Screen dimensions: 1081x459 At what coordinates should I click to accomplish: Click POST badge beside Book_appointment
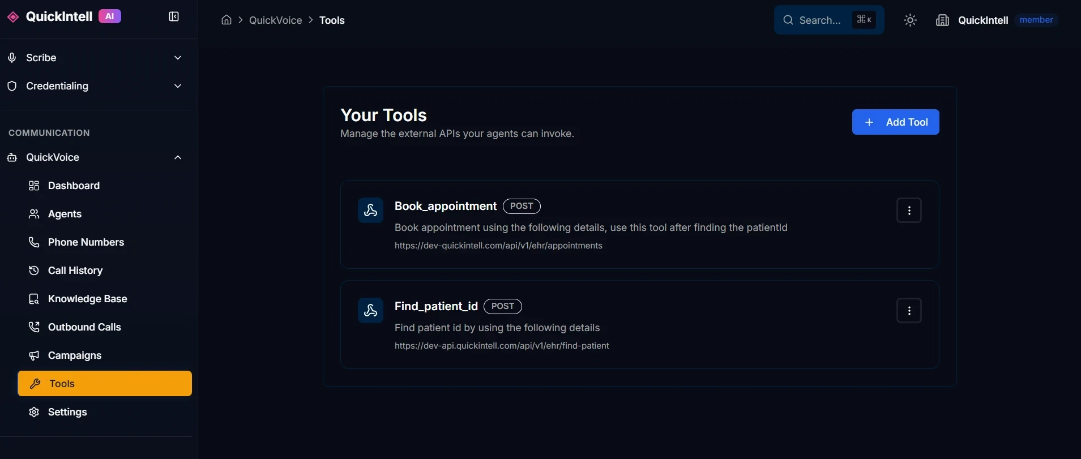pos(522,206)
